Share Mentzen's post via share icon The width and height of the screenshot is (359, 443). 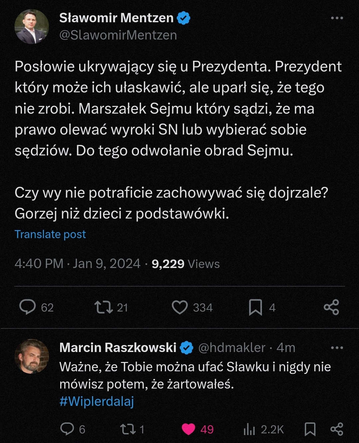pos(331,307)
